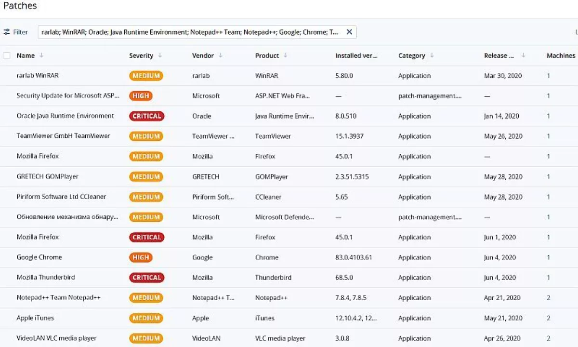Clear the filter field with the X icon
This screenshot has width=578, height=347.
tap(349, 32)
